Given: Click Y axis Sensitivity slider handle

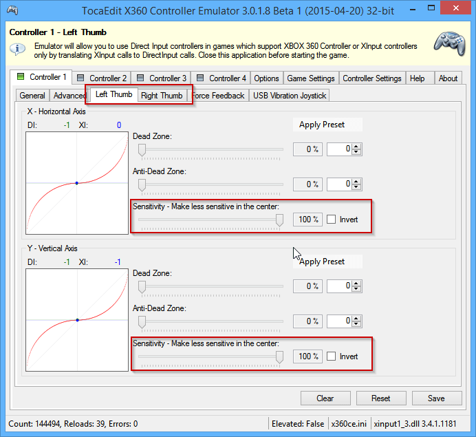Looking at the screenshot, I should point(279,357).
